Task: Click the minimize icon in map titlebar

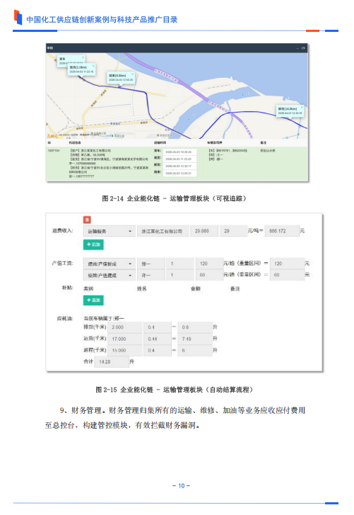Action: coord(297,48)
